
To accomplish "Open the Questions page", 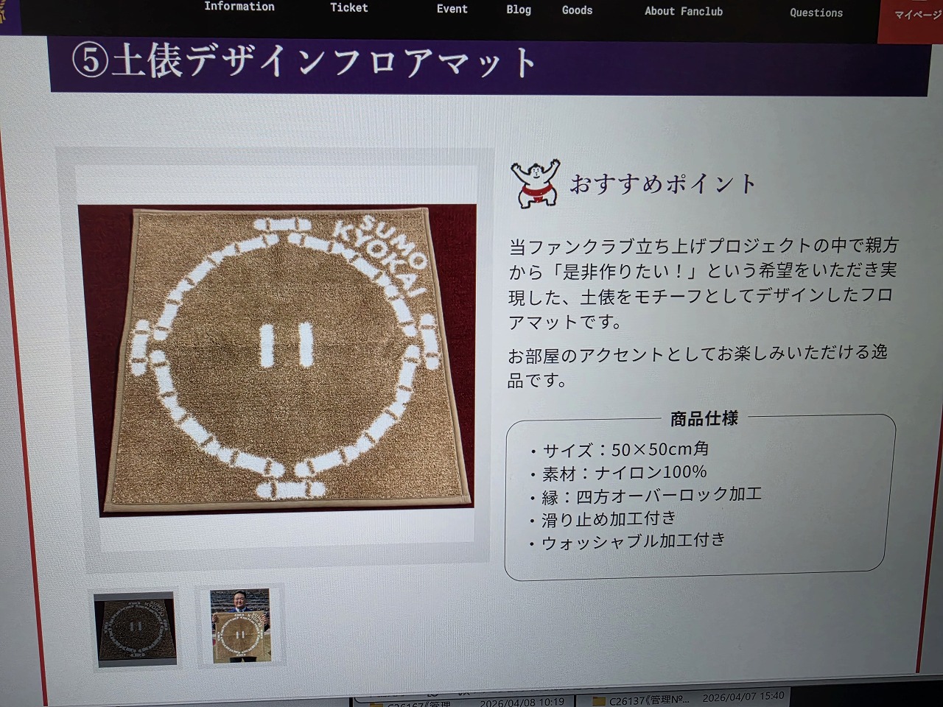I will point(816,13).
